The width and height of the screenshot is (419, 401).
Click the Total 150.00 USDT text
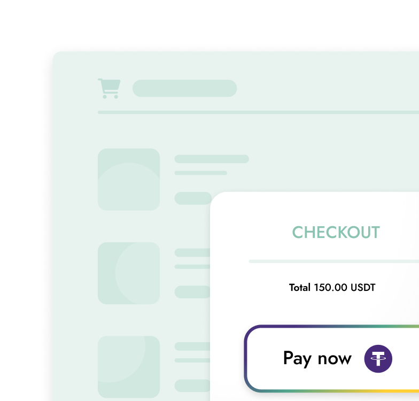pos(332,288)
